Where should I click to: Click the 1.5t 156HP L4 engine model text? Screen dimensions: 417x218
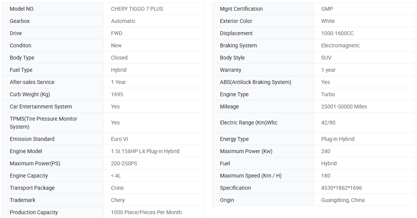(x=145, y=151)
